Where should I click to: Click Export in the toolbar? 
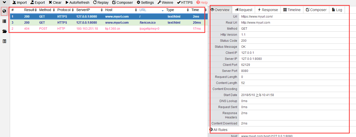(38, 3)
